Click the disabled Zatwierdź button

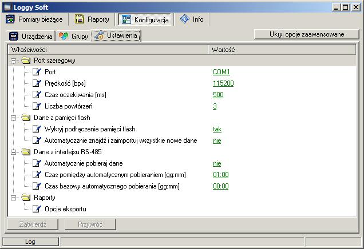[x=33, y=224]
